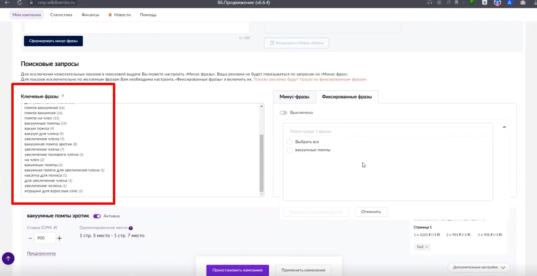The image size is (537, 276).
Task: Select key phrase 'на член (2)'
Action: (34, 160)
